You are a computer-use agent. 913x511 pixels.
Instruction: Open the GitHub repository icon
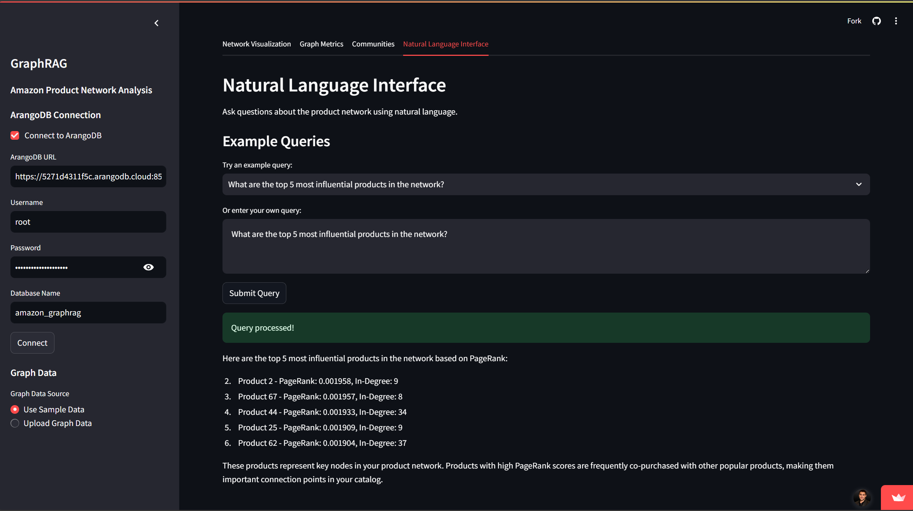[x=877, y=21]
